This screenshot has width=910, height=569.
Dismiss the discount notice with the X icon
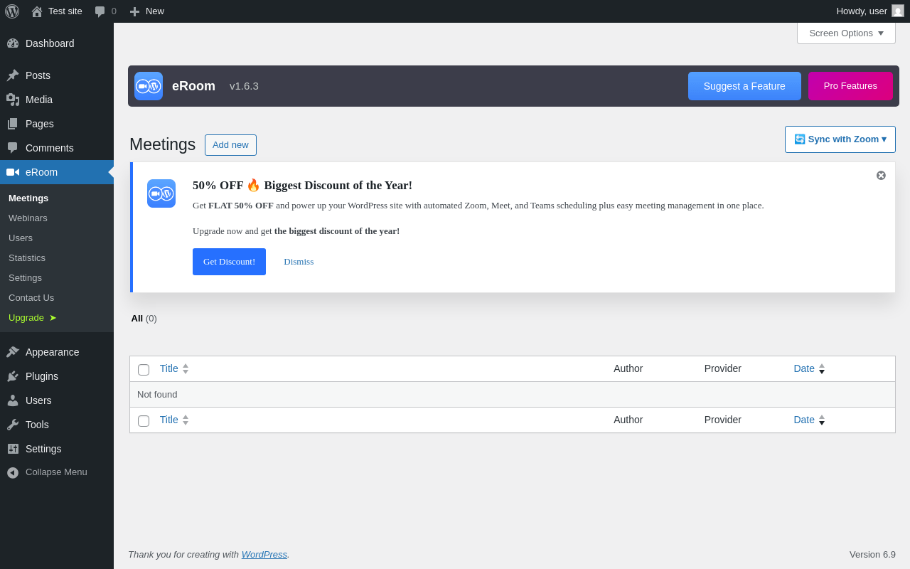coord(881,176)
